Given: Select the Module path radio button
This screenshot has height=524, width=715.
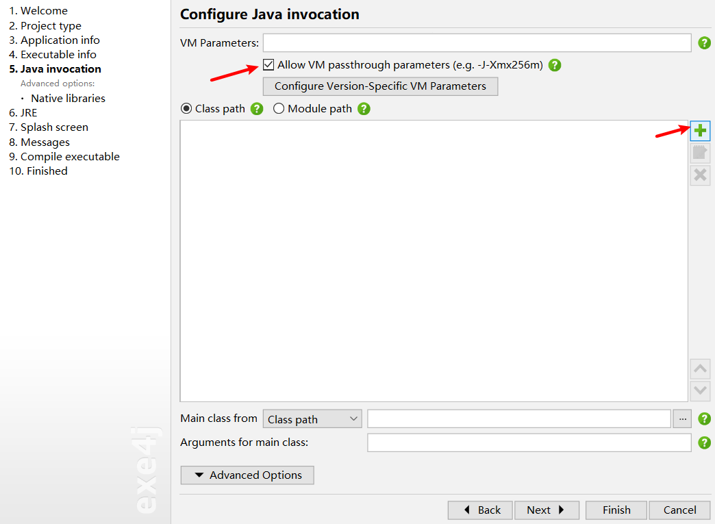Looking at the screenshot, I should (279, 108).
